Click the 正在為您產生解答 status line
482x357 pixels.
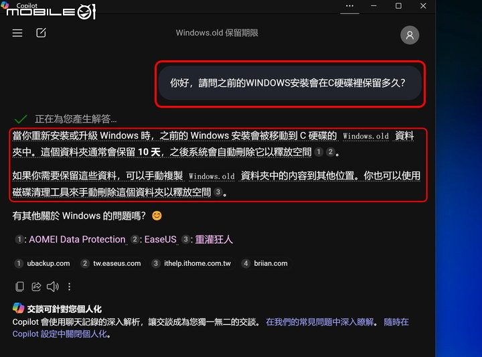point(75,119)
